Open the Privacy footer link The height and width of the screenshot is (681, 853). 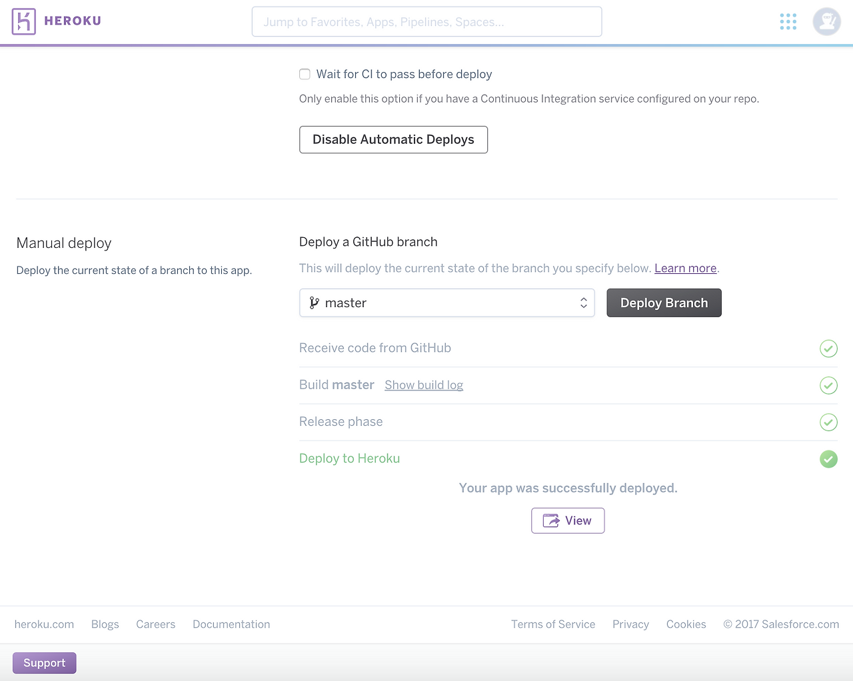pos(630,624)
